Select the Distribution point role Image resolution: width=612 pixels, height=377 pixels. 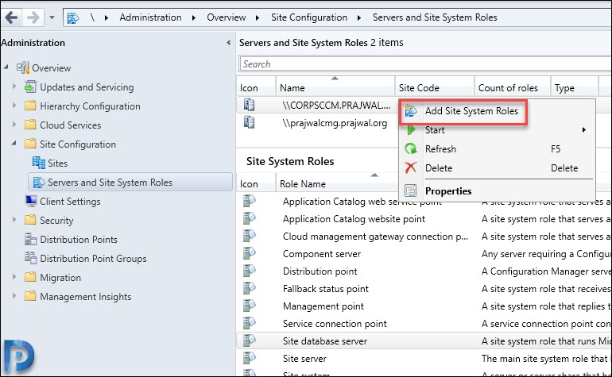pos(320,271)
